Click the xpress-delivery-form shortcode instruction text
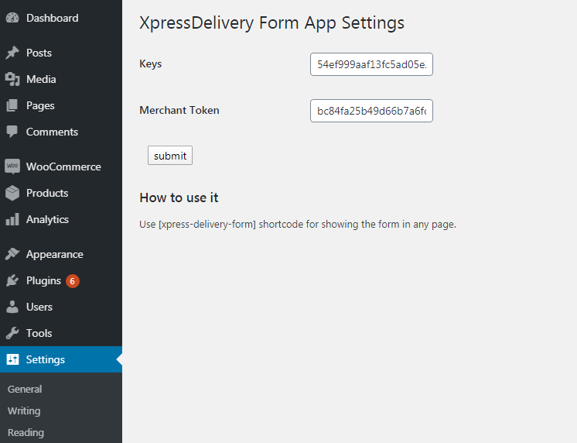The height and width of the screenshot is (443, 577). point(298,224)
